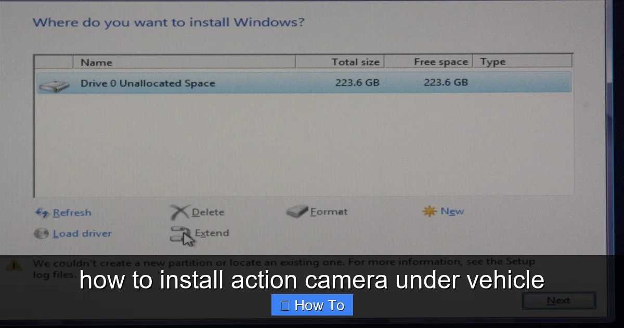624x328 pixels.
Task: Open the Load driver link
Action: pos(82,234)
